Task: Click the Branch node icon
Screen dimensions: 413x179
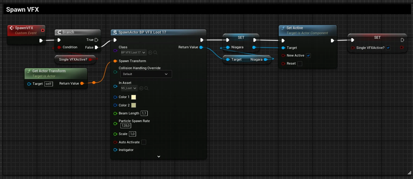Action: (x=59, y=32)
